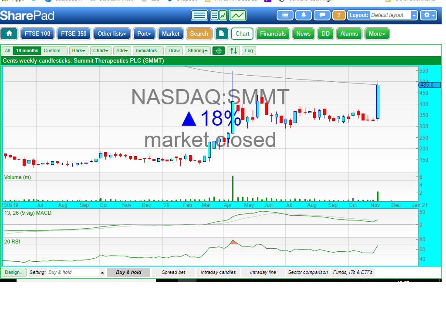Select the list-only view layout icon
This screenshot has height=320, width=446.
point(199,15)
